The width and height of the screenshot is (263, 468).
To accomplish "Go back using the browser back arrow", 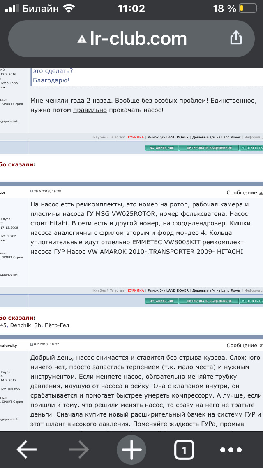I will pyautogui.click(x=27, y=450).
